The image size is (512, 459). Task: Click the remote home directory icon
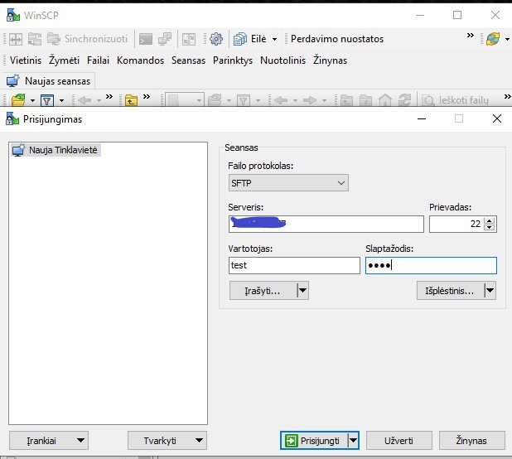click(385, 100)
